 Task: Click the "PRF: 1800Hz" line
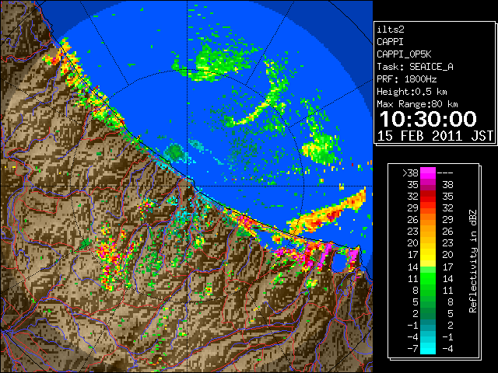pyautogui.click(x=406, y=79)
